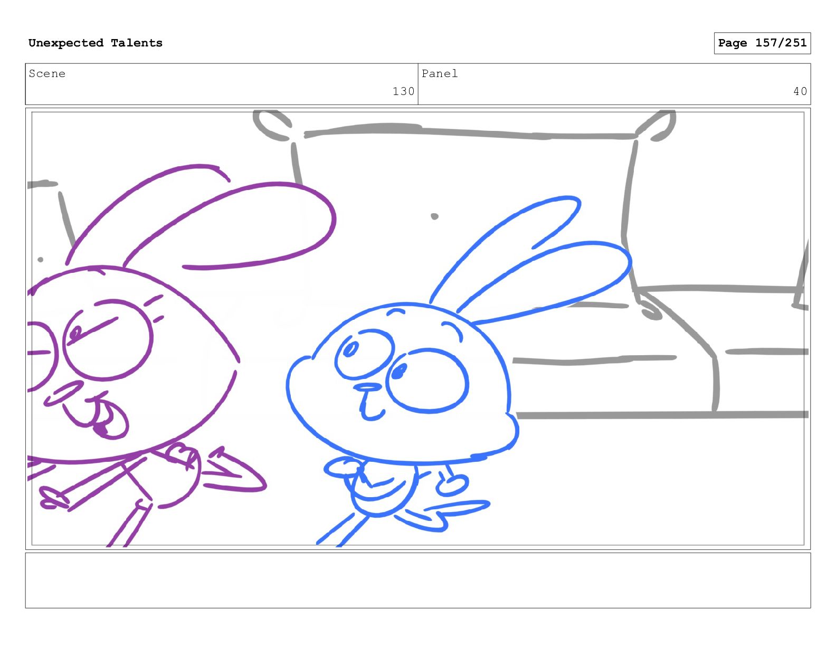The image size is (836, 646).
Task: Click the 'Unexpected Talents' title text
Action: pyautogui.click(x=96, y=43)
